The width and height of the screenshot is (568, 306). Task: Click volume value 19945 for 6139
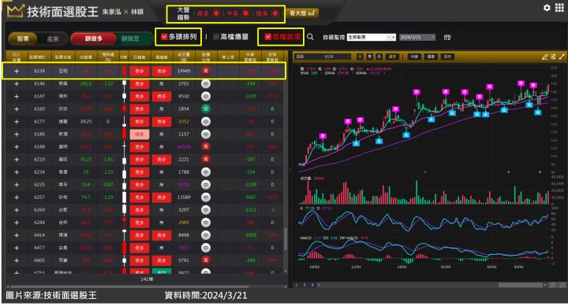click(x=184, y=71)
